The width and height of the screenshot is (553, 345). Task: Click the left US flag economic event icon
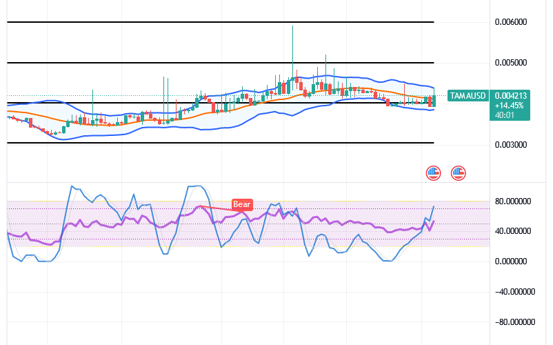pos(434,173)
